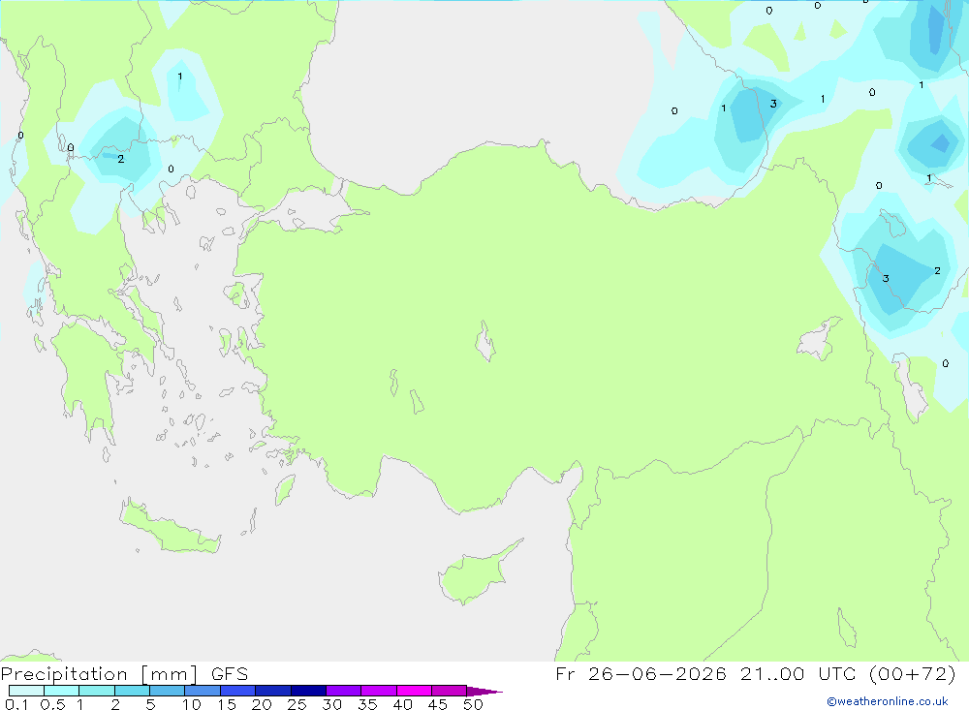Select the legend swatch between 15 and 20
The width and height of the screenshot is (969, 710).
238,691
